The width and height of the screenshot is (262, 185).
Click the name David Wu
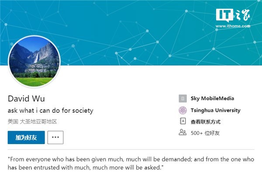pos(26,98)
